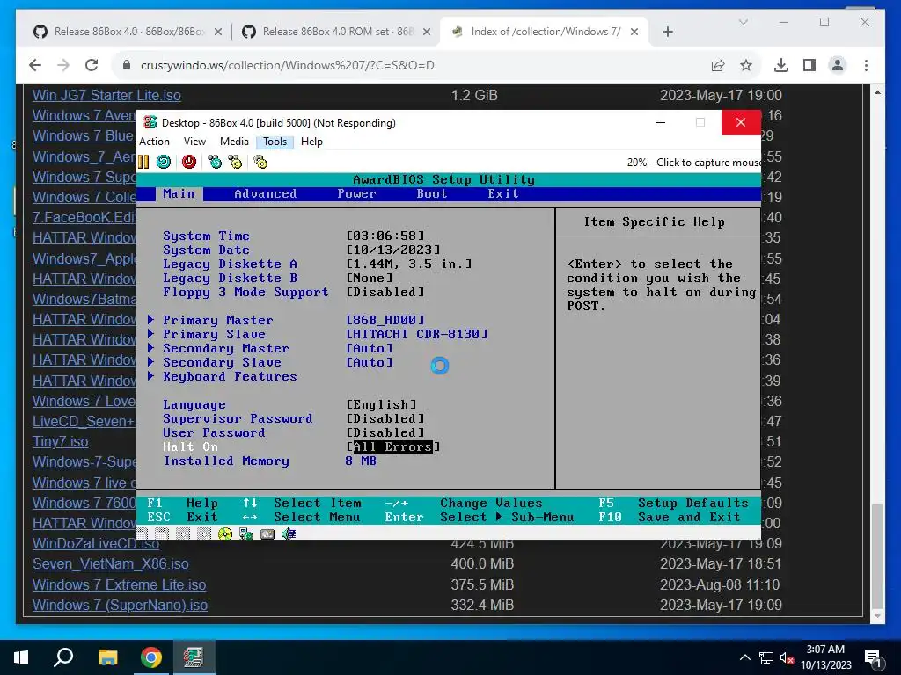Click the 375.5 MiB file size text
The image size is (901, 675).
(x=482, y=584)
